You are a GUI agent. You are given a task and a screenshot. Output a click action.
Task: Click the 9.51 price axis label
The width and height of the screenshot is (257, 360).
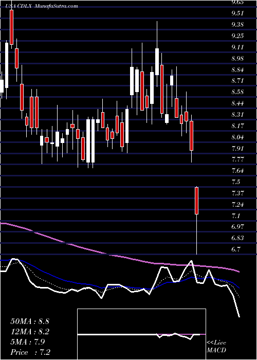click(x=238, y=13)
